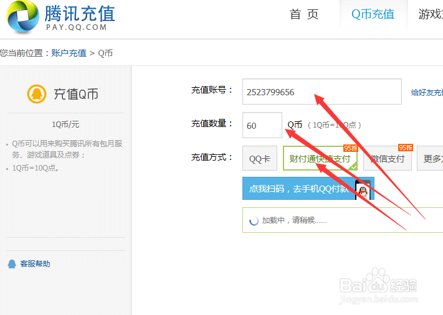Switch to the Q币充值 tab
443x315 pixels.
click(x=373, y=14)
